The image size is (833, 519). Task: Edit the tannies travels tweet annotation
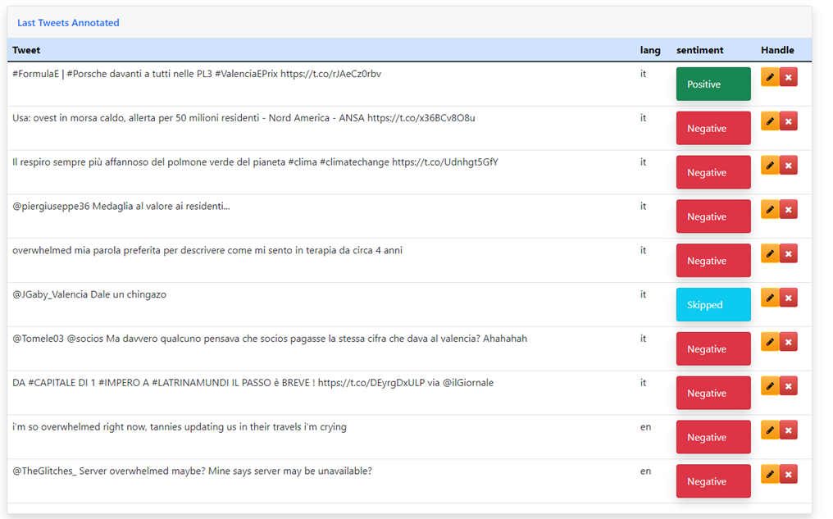(770, 430)
